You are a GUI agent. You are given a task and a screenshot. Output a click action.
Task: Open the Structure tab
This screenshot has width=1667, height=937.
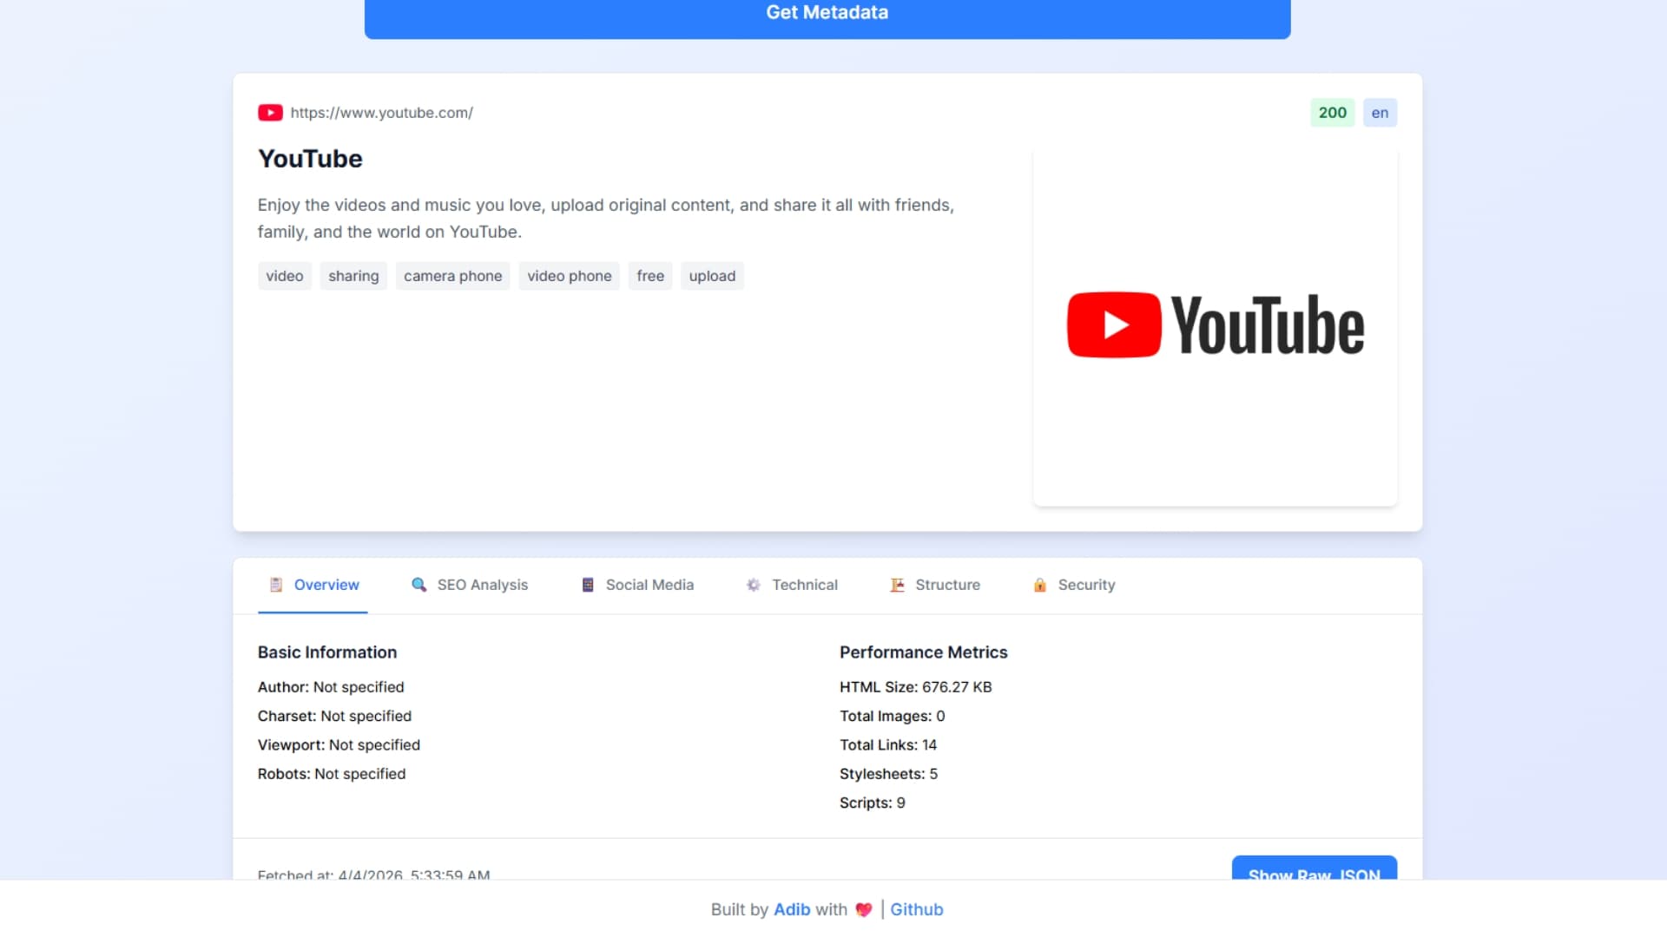[x=935, y=585]
